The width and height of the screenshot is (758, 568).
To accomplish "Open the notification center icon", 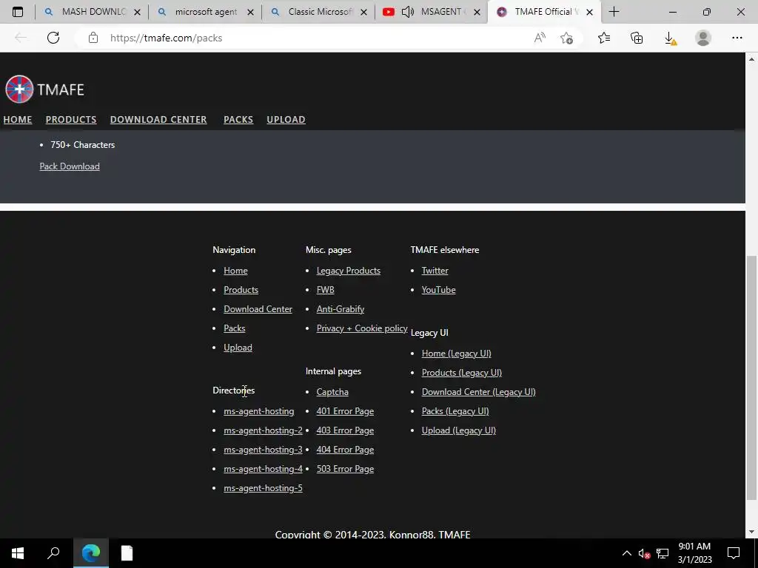I will click(734, 553).
